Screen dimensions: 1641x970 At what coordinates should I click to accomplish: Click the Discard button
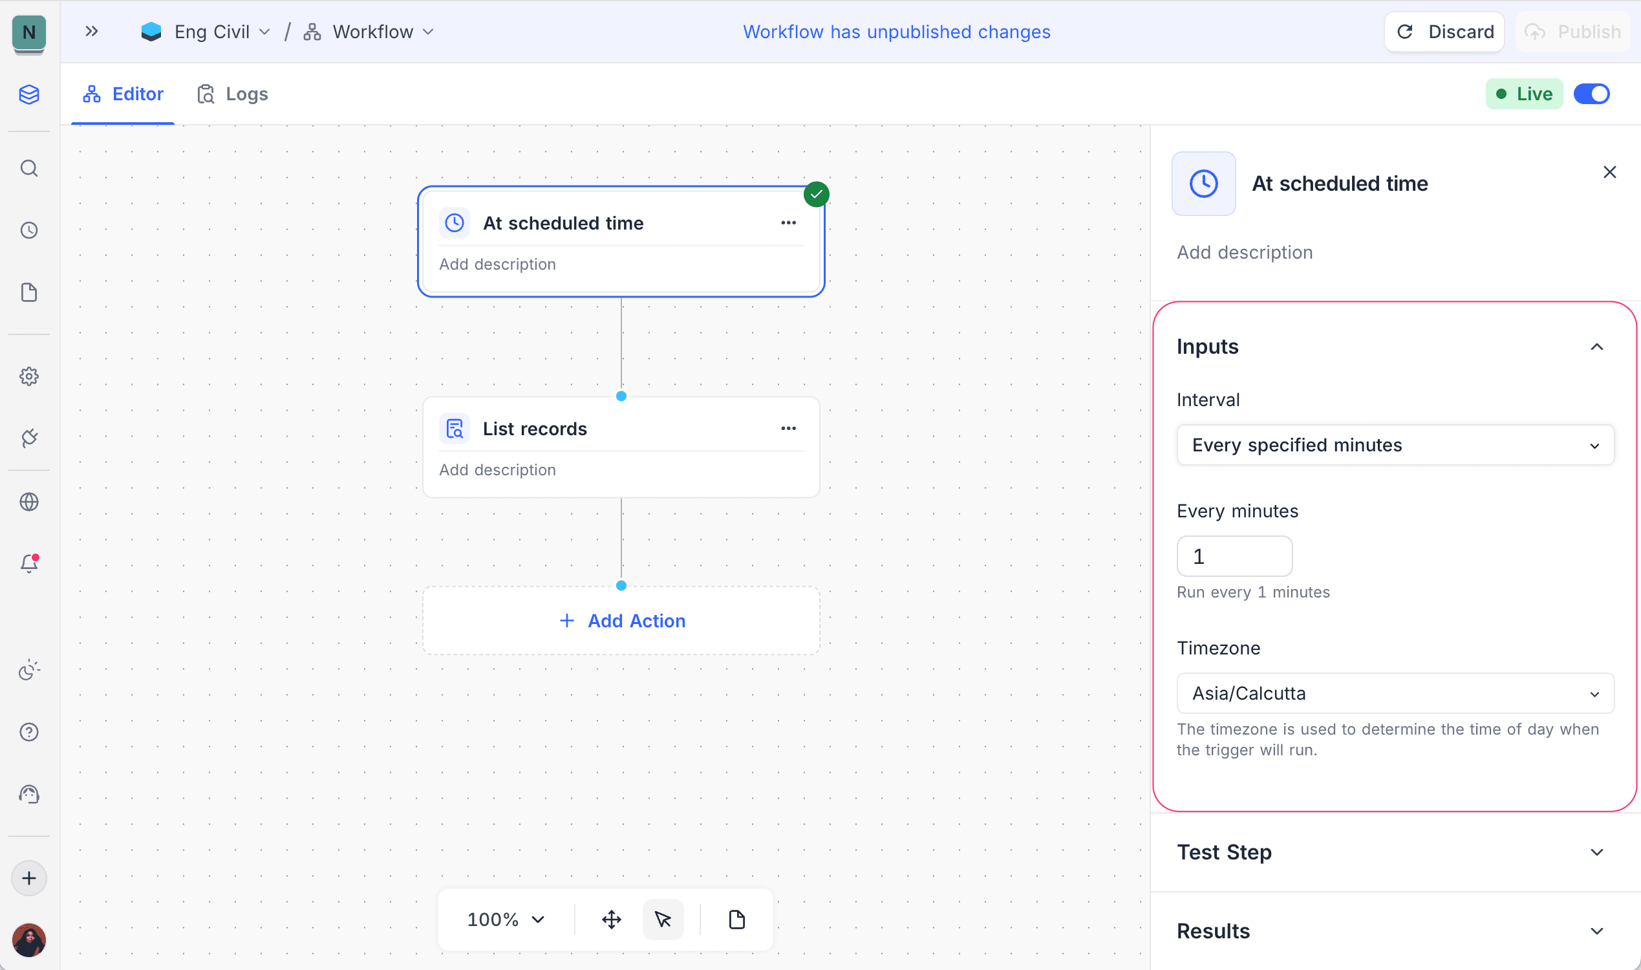click(x=1444, y=32)
